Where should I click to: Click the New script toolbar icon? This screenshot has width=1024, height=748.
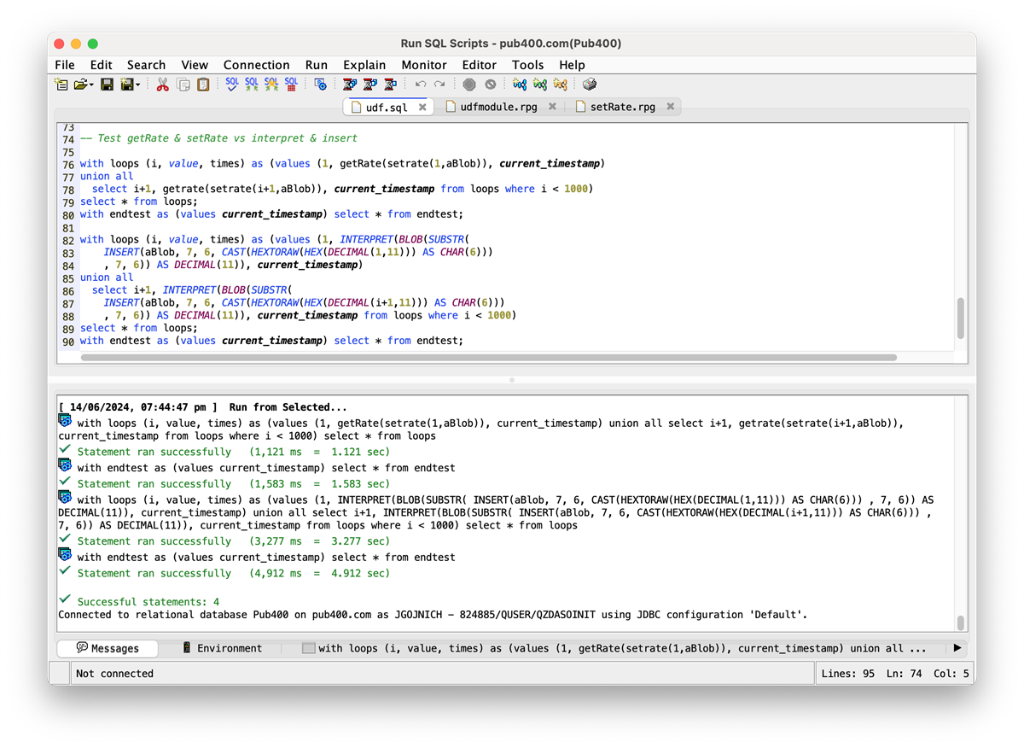coord(61,85)
